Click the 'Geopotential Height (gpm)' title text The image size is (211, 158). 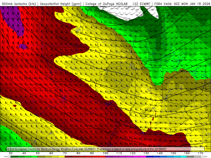[x=61, y=4]
